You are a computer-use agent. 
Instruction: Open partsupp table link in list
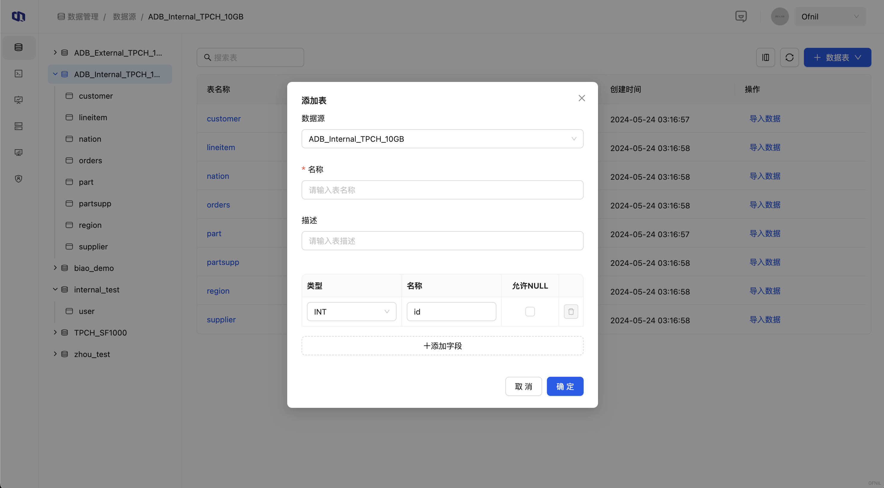223,262
